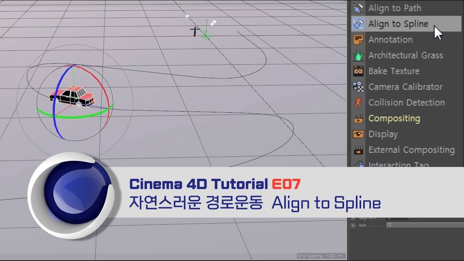The width and height of the screenshot is (464, 261).
Task: Click the Annotation tag icon
Action: (358, 40)
